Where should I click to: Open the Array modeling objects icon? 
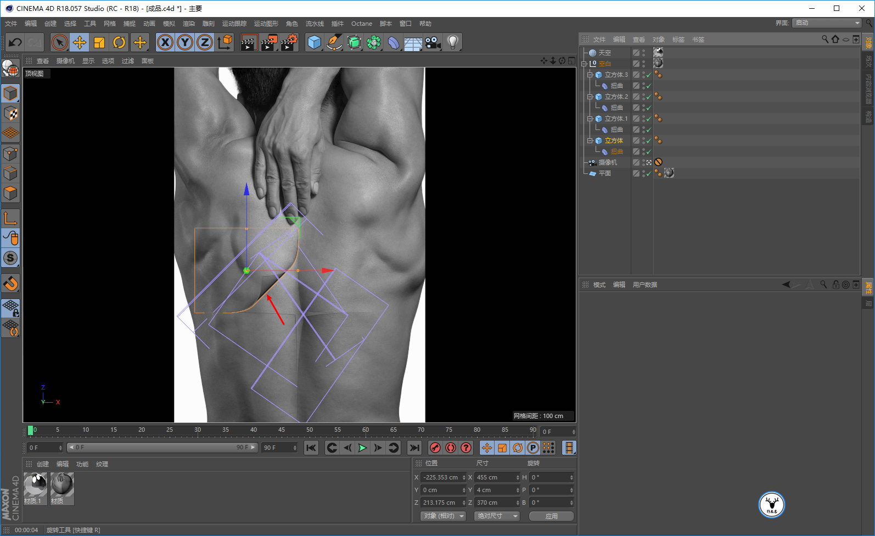point(374,42)
